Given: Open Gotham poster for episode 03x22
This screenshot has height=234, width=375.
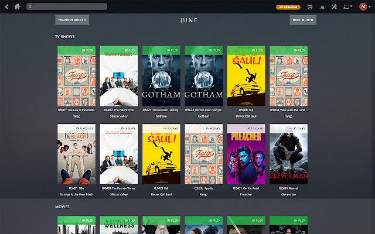Looking at the screenshot, I should (x=204, y=76).
